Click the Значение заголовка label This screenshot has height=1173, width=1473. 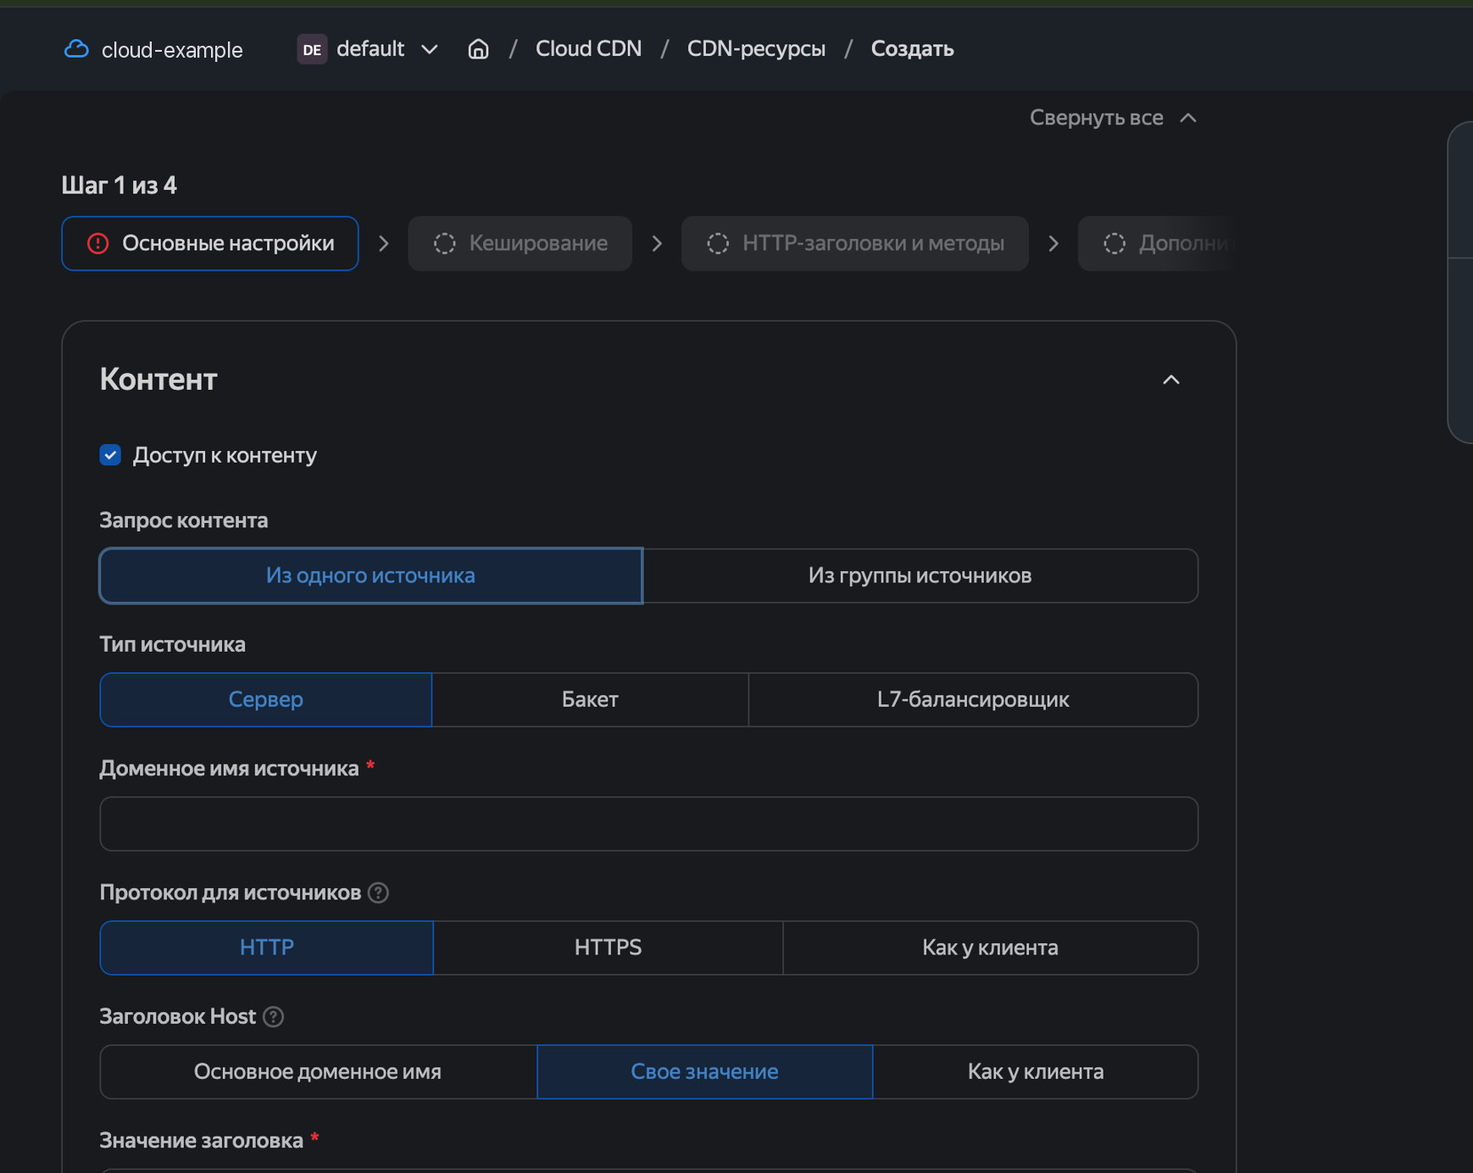[202, 1141]
